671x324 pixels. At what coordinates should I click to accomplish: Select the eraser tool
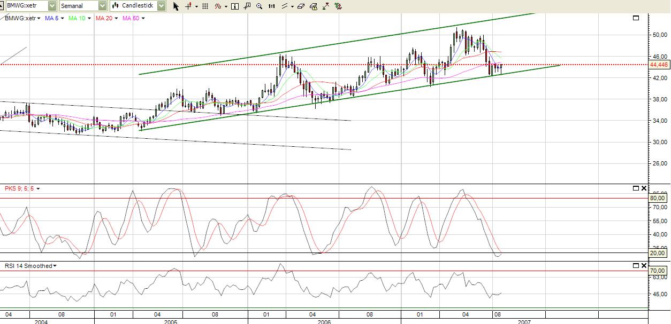point(300,6)
